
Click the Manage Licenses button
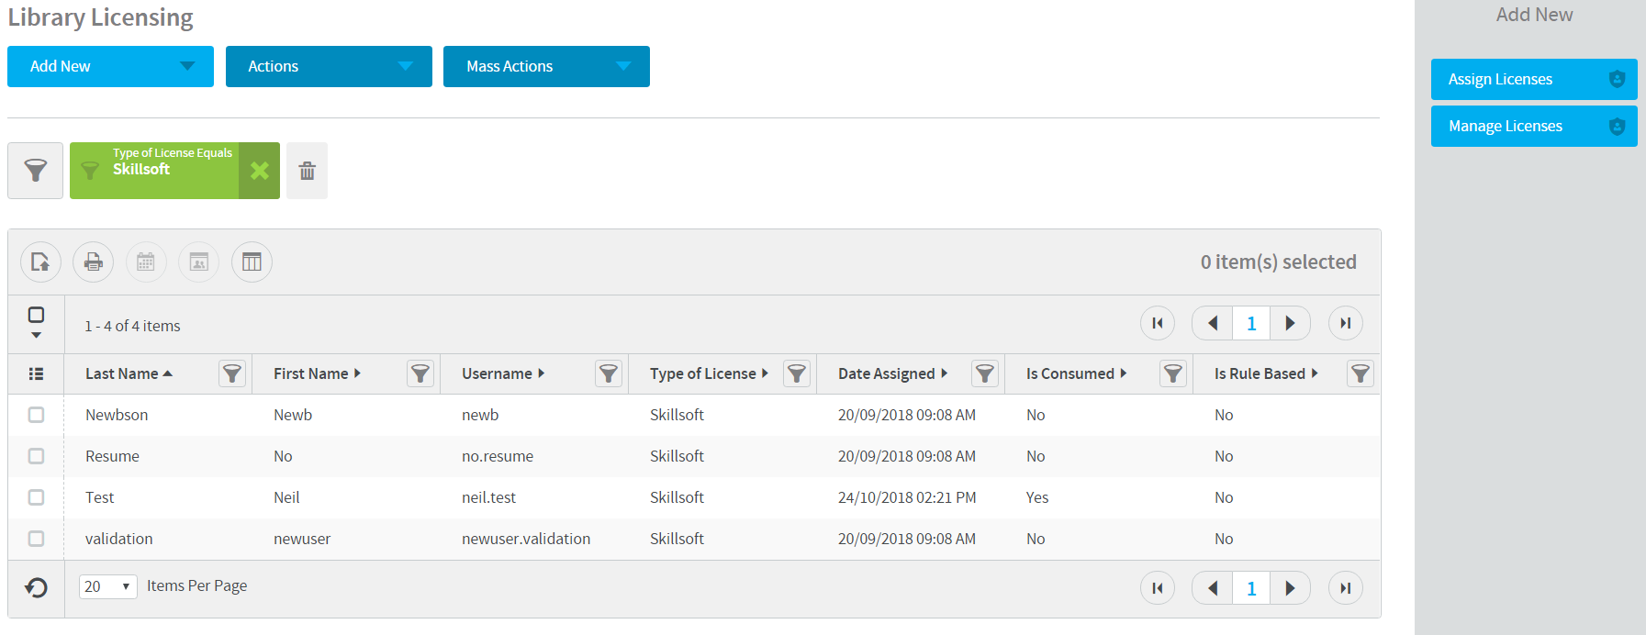point(1534,127)
